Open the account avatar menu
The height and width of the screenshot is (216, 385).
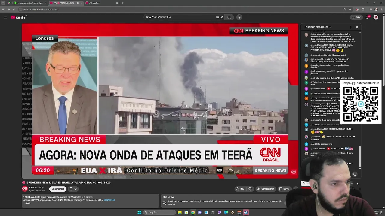376,17
